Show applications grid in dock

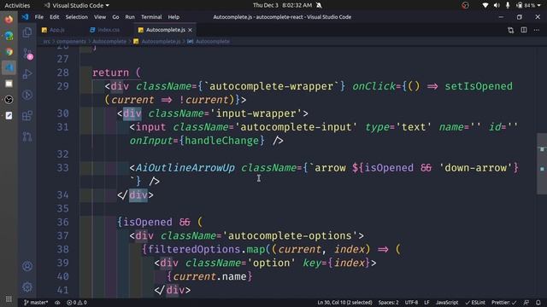coord(9,299)
